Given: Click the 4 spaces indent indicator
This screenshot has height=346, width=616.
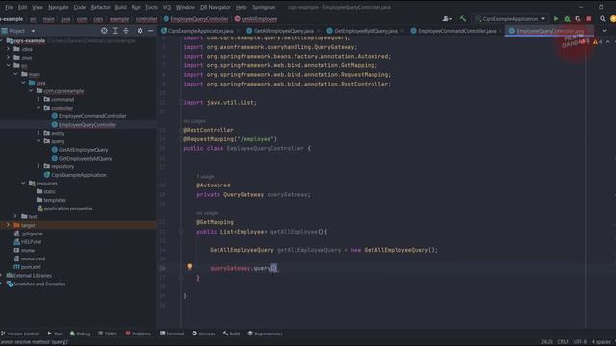Looking at the screenshot, I should pyautogui.click(x=601, y=342).
